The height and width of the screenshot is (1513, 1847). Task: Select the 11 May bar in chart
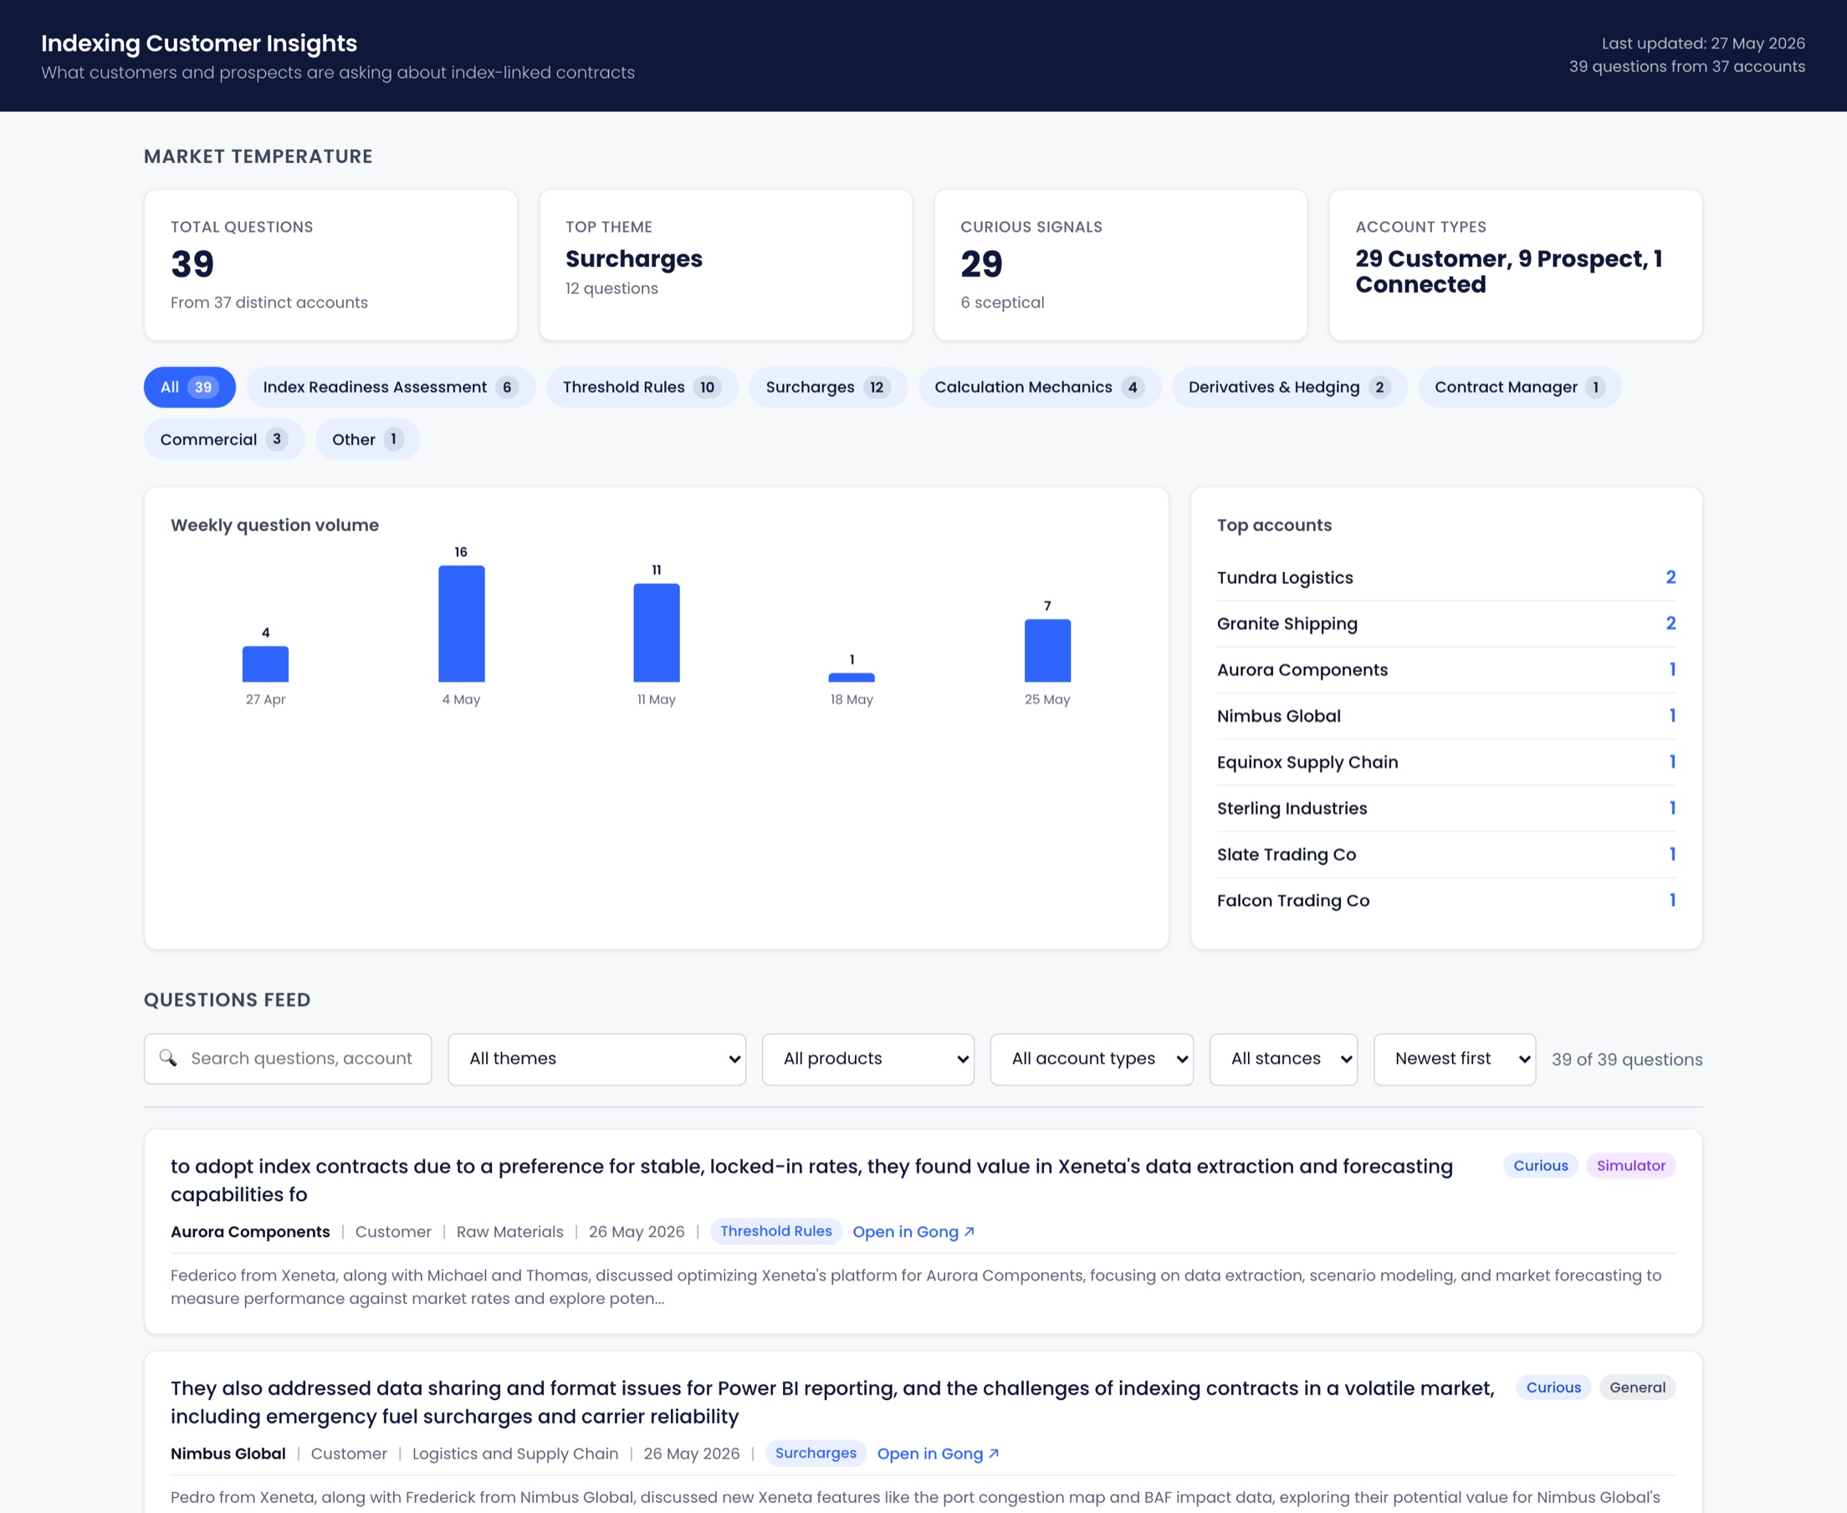pyautogui.click(x=657, y=633)
